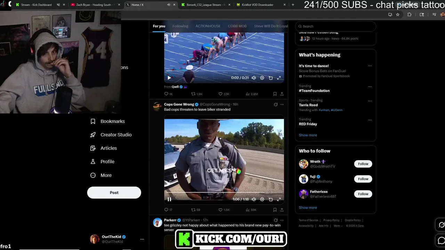Image resolution: width=445 pixels, height=250 pixels.
Task: Open more options on Parkerr post
Action: click(282, 220)
